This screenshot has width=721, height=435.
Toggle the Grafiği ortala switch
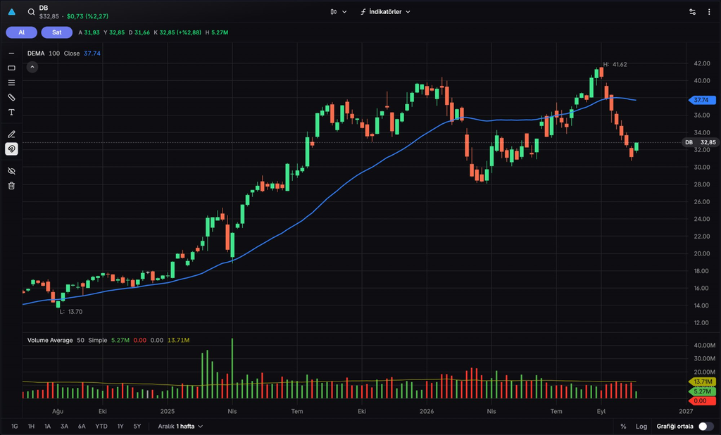[706, 427]
